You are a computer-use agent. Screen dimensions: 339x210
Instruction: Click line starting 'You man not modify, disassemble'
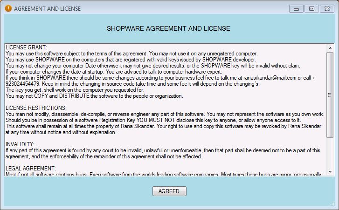tap(165, 114)
